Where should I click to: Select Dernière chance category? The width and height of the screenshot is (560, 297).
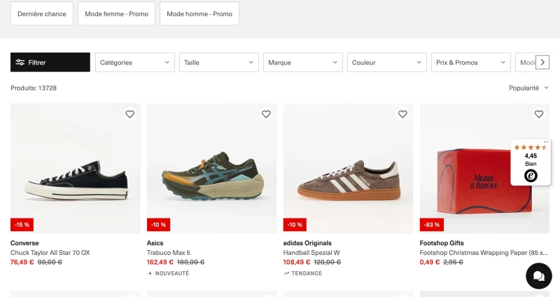[x=42, y=14]
